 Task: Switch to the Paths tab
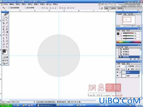click(x=128, y=64)
